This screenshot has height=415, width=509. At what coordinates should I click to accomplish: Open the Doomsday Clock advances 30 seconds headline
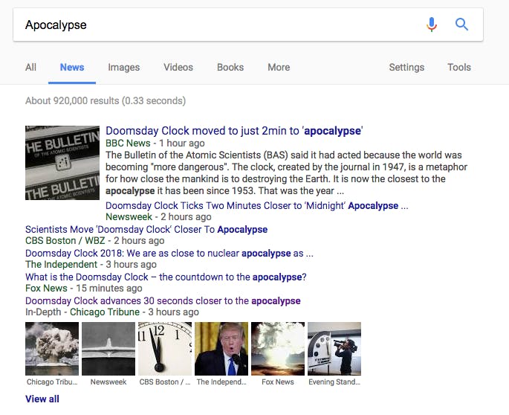(x=163, y=300)
